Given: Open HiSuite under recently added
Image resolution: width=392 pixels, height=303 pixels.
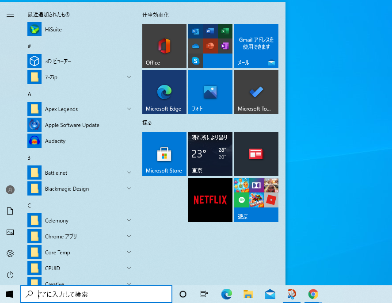Looking at the screenshot, I should (x=53, y=29).
